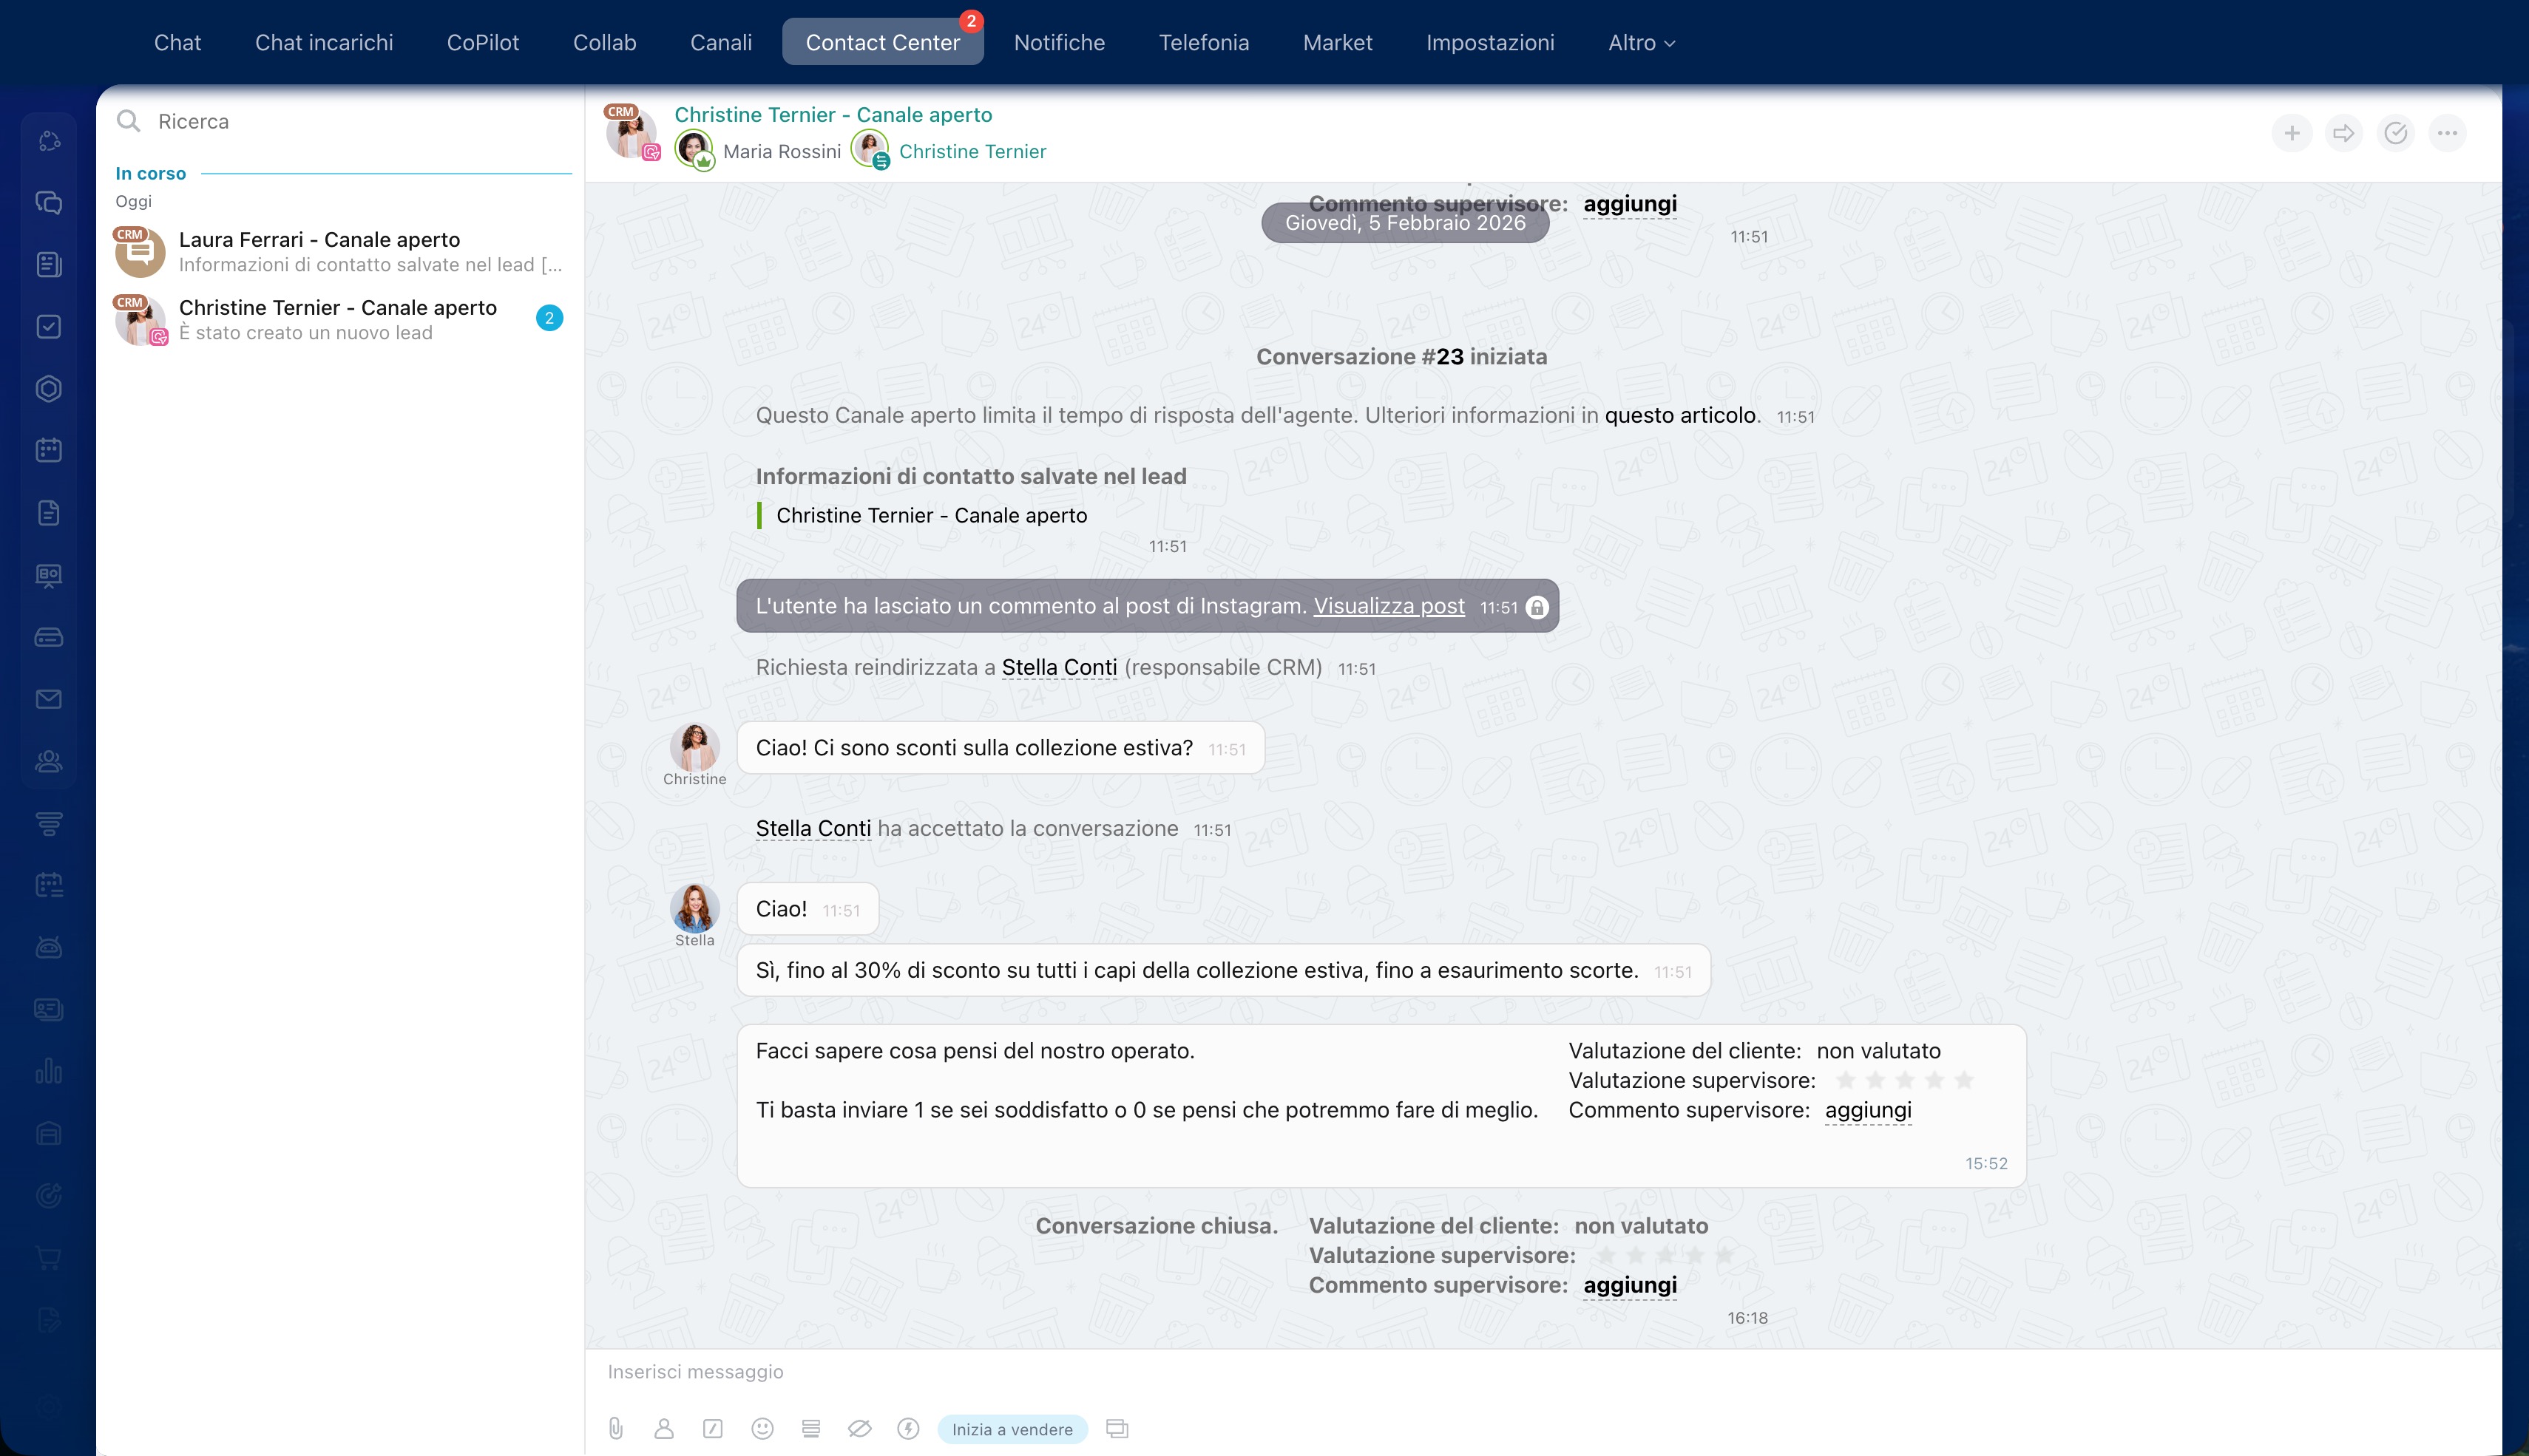Mark conversation complete with checkmark icon
2529x1456 pixels.
pyautogui.click(x=2395, y=133)
